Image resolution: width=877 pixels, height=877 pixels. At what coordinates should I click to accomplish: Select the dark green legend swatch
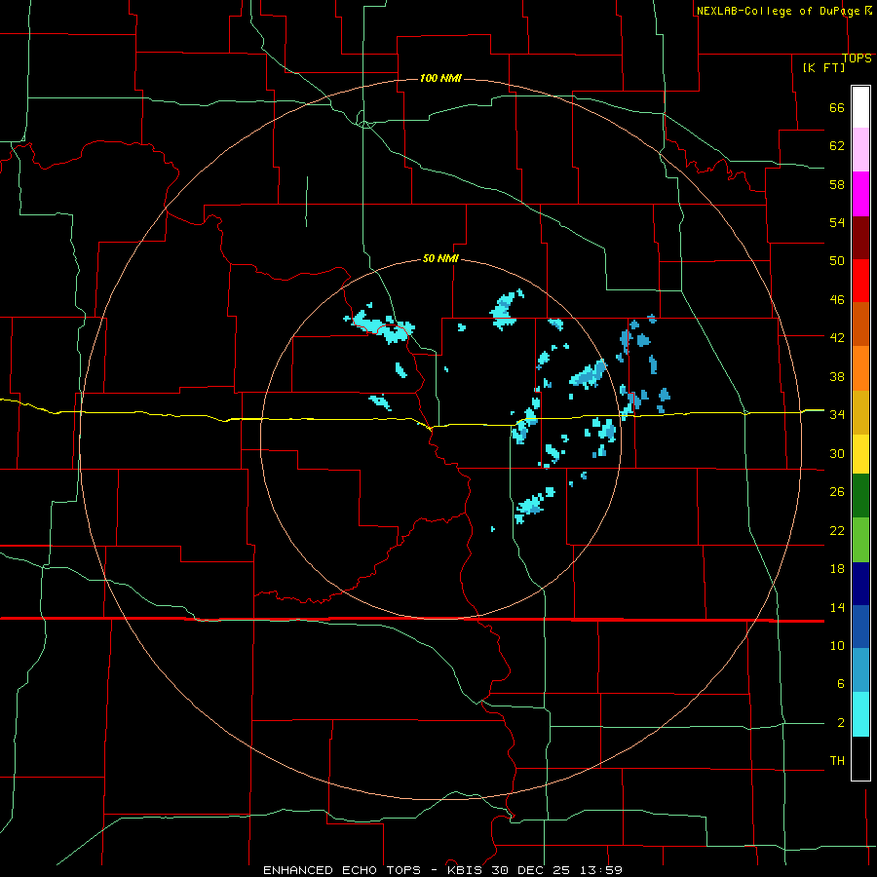(860, 496)
